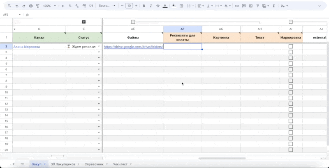This screenshot has width=329, height=168.
Task: Collapse column group above column AI
Action: pos(291,22)
